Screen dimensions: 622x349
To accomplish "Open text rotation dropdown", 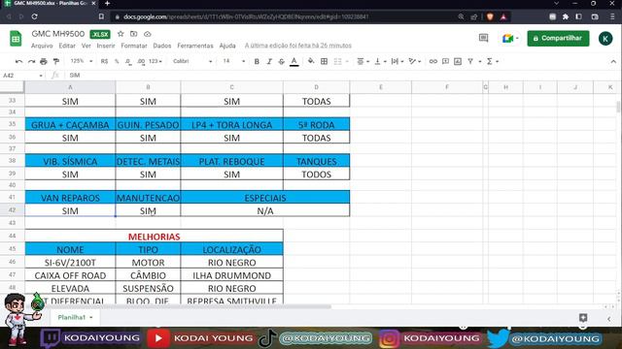I will (415, 61).
